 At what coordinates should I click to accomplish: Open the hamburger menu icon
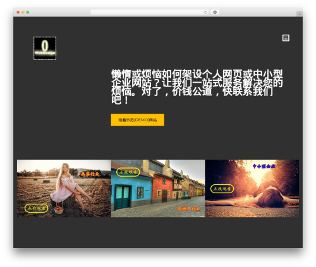pos(286,38)
